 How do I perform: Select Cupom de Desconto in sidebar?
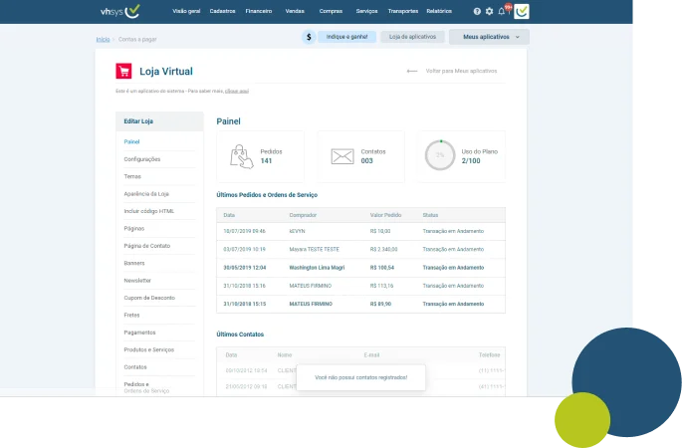click(x=149, y=298)
